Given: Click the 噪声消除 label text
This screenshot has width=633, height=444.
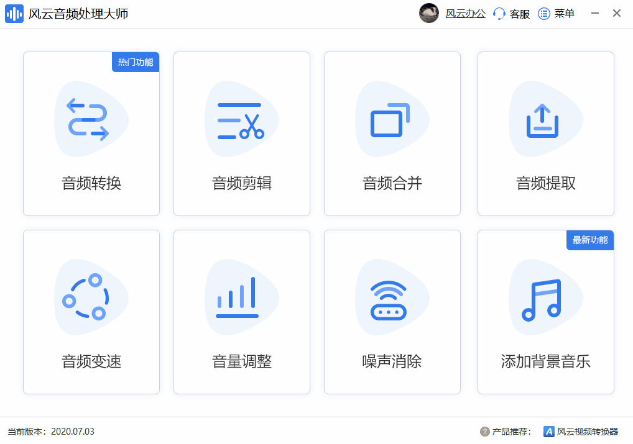Looking at the screenshot, I should pyautogui.click(x=392, y=361).
